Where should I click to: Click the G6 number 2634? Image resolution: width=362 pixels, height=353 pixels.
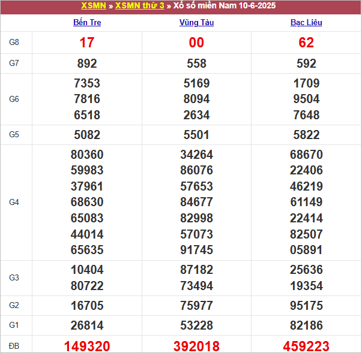tap(196, 115)
